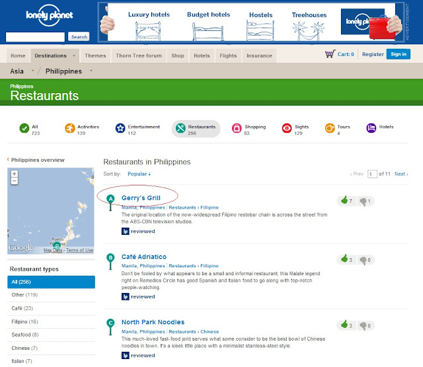
Task: Select the All category checkmark icon
Action: [x=24, y=128]
